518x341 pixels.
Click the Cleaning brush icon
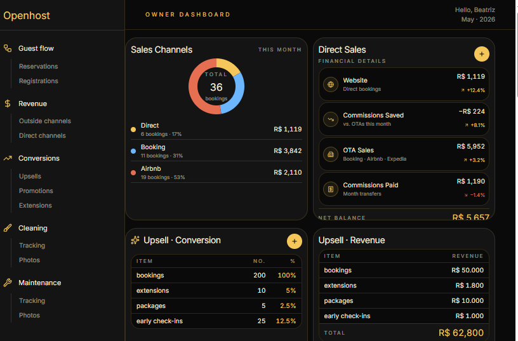point(8,228)
